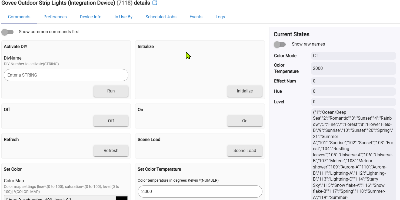Go to the In Use By tab

[x=124, y=17]
